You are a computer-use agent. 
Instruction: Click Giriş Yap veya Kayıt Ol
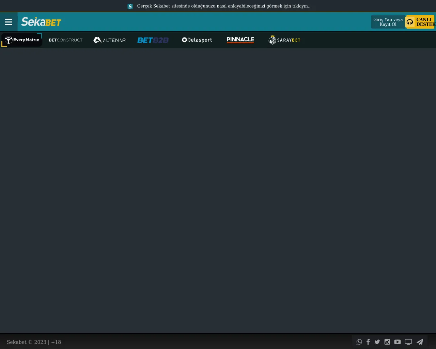[x=388, y=22]
